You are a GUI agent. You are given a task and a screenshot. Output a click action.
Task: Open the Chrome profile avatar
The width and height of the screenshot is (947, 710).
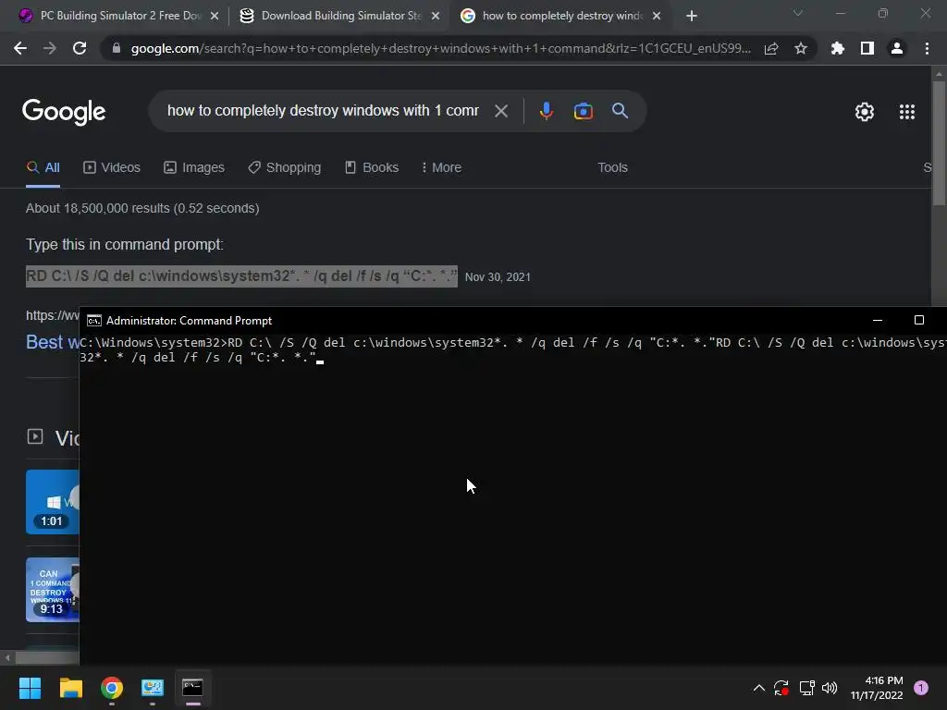click(897, 48)
